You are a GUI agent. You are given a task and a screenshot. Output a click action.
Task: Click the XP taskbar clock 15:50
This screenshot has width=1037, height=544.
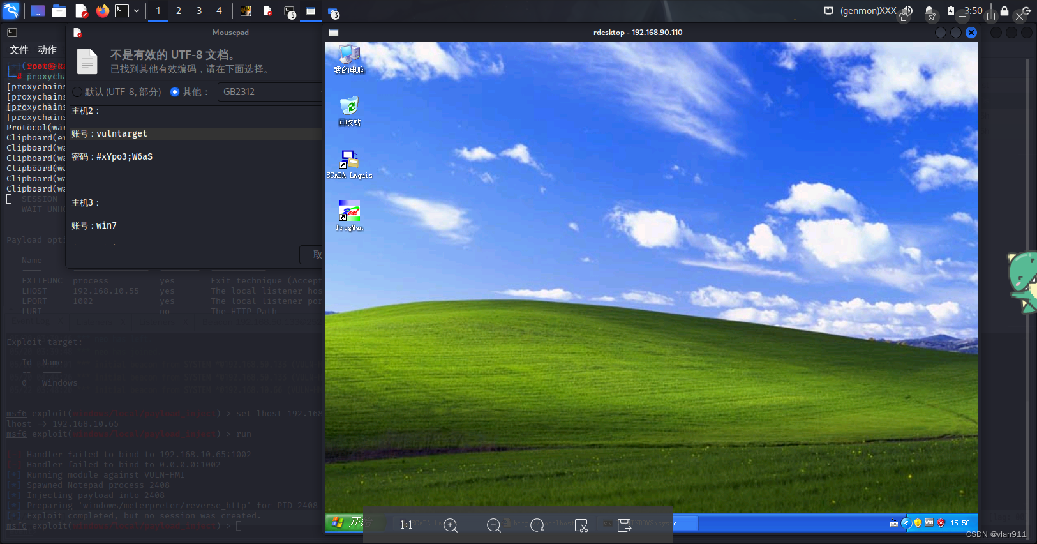click(960, 523)
